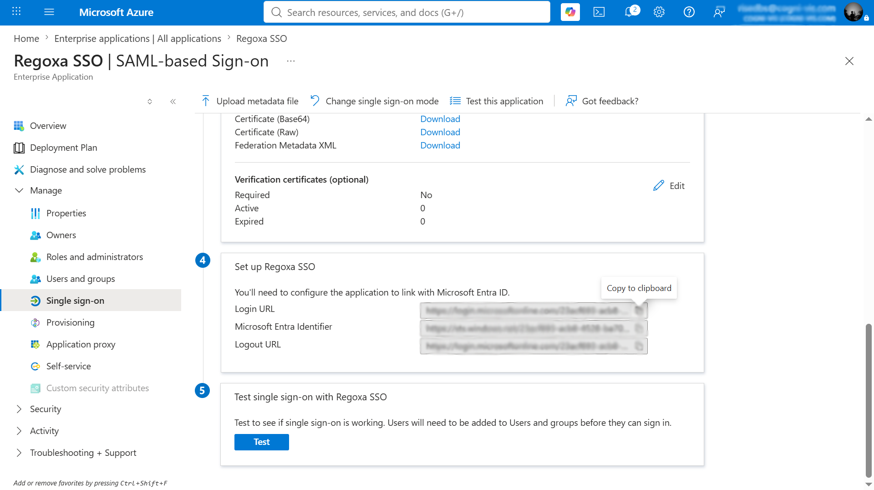
Task: Click the scrollbar up arrow
Action: 869,119
